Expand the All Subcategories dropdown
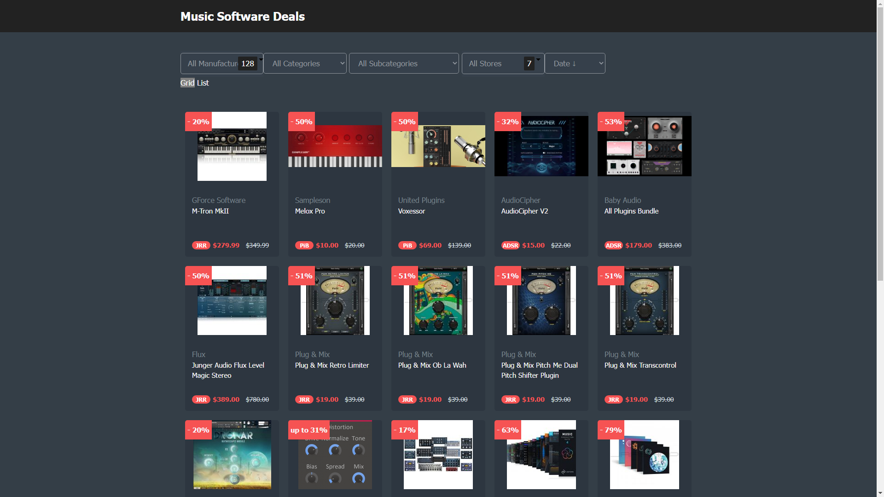The height and width of the screenshot is (497, 884). (x=404, y=64)
